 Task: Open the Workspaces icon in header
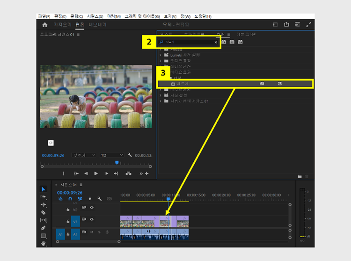pos(275,25)
